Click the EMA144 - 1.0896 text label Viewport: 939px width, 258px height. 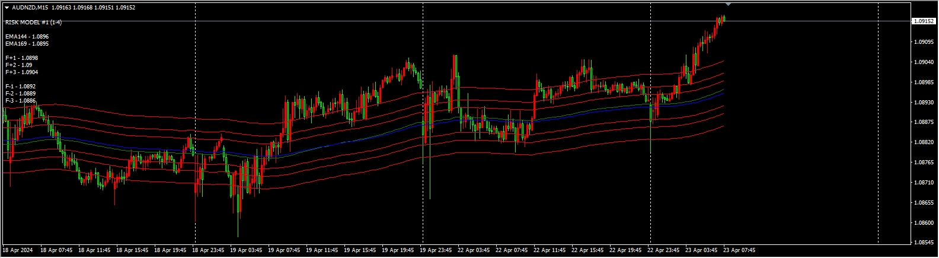coord(27,37)
